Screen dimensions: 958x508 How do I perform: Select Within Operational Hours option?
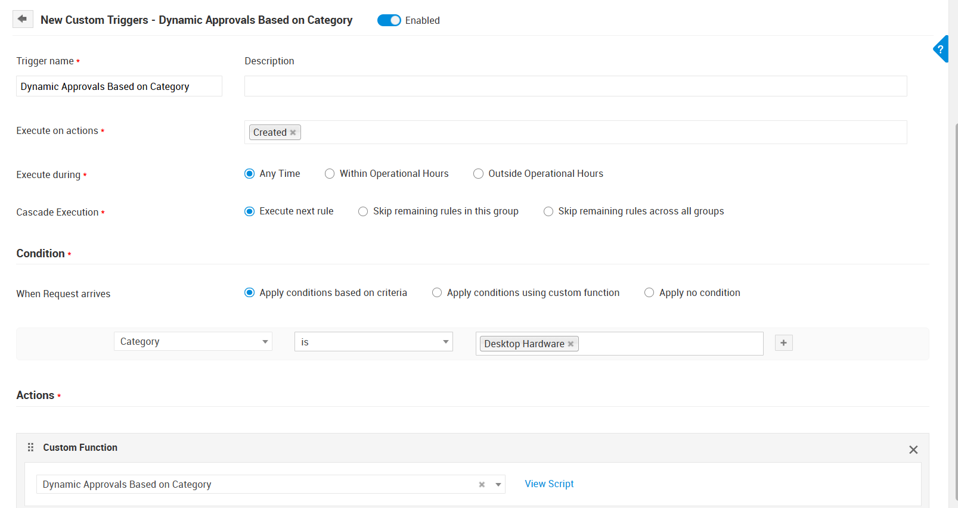pos(330,174)
